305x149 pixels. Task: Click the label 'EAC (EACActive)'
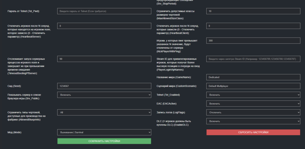pos(167,104)
